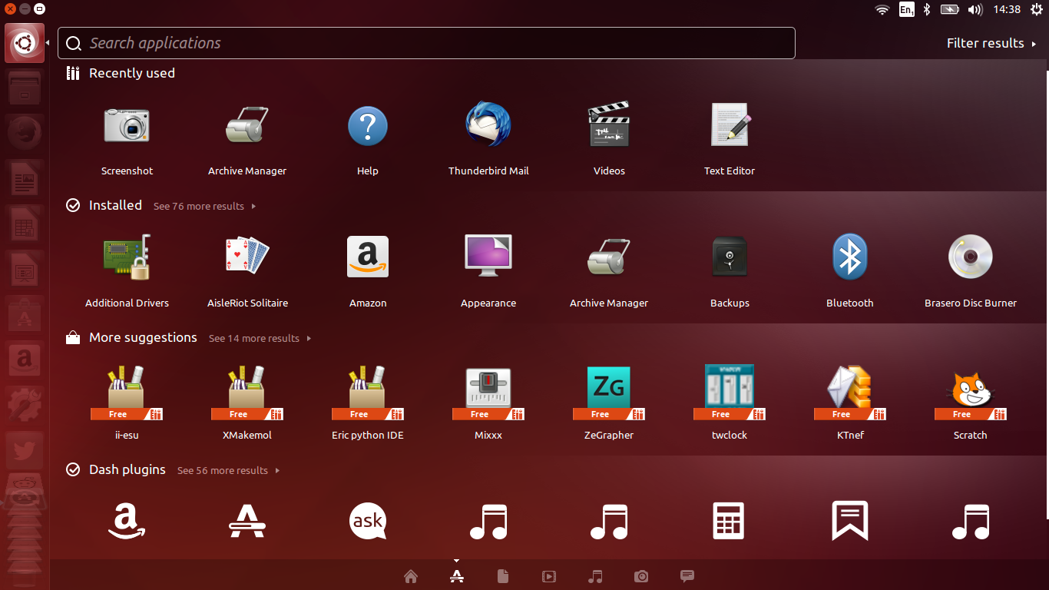Select the Mixxx suggested app icon
This screenshot has height=590, width=1049.
tap(488, 392)
